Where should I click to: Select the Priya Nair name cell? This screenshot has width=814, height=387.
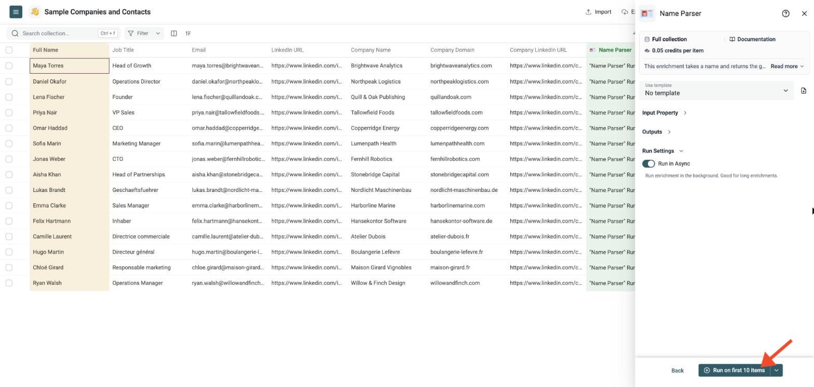click(x=69, y=112)
